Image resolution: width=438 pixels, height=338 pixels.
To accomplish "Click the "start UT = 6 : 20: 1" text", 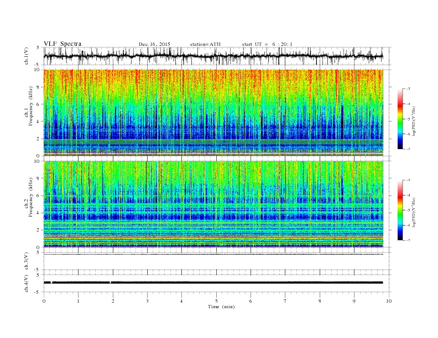I will click(x=267, y=44).
